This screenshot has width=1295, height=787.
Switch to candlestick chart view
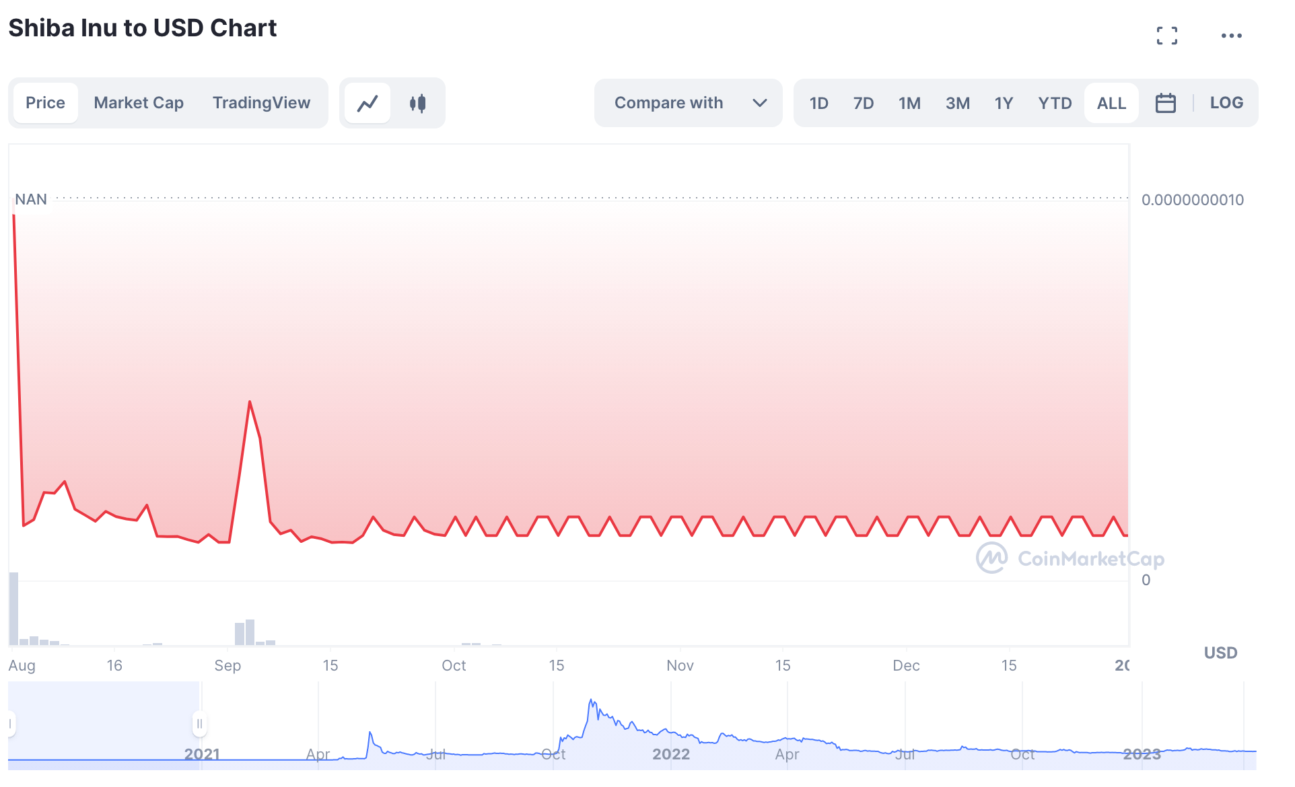[x=417, y=103]
